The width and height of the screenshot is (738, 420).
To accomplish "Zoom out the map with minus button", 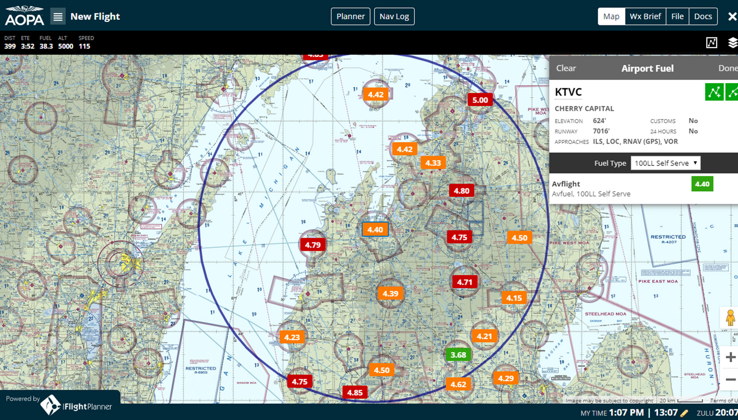I will pyautogui.click(x=730, y=379).
